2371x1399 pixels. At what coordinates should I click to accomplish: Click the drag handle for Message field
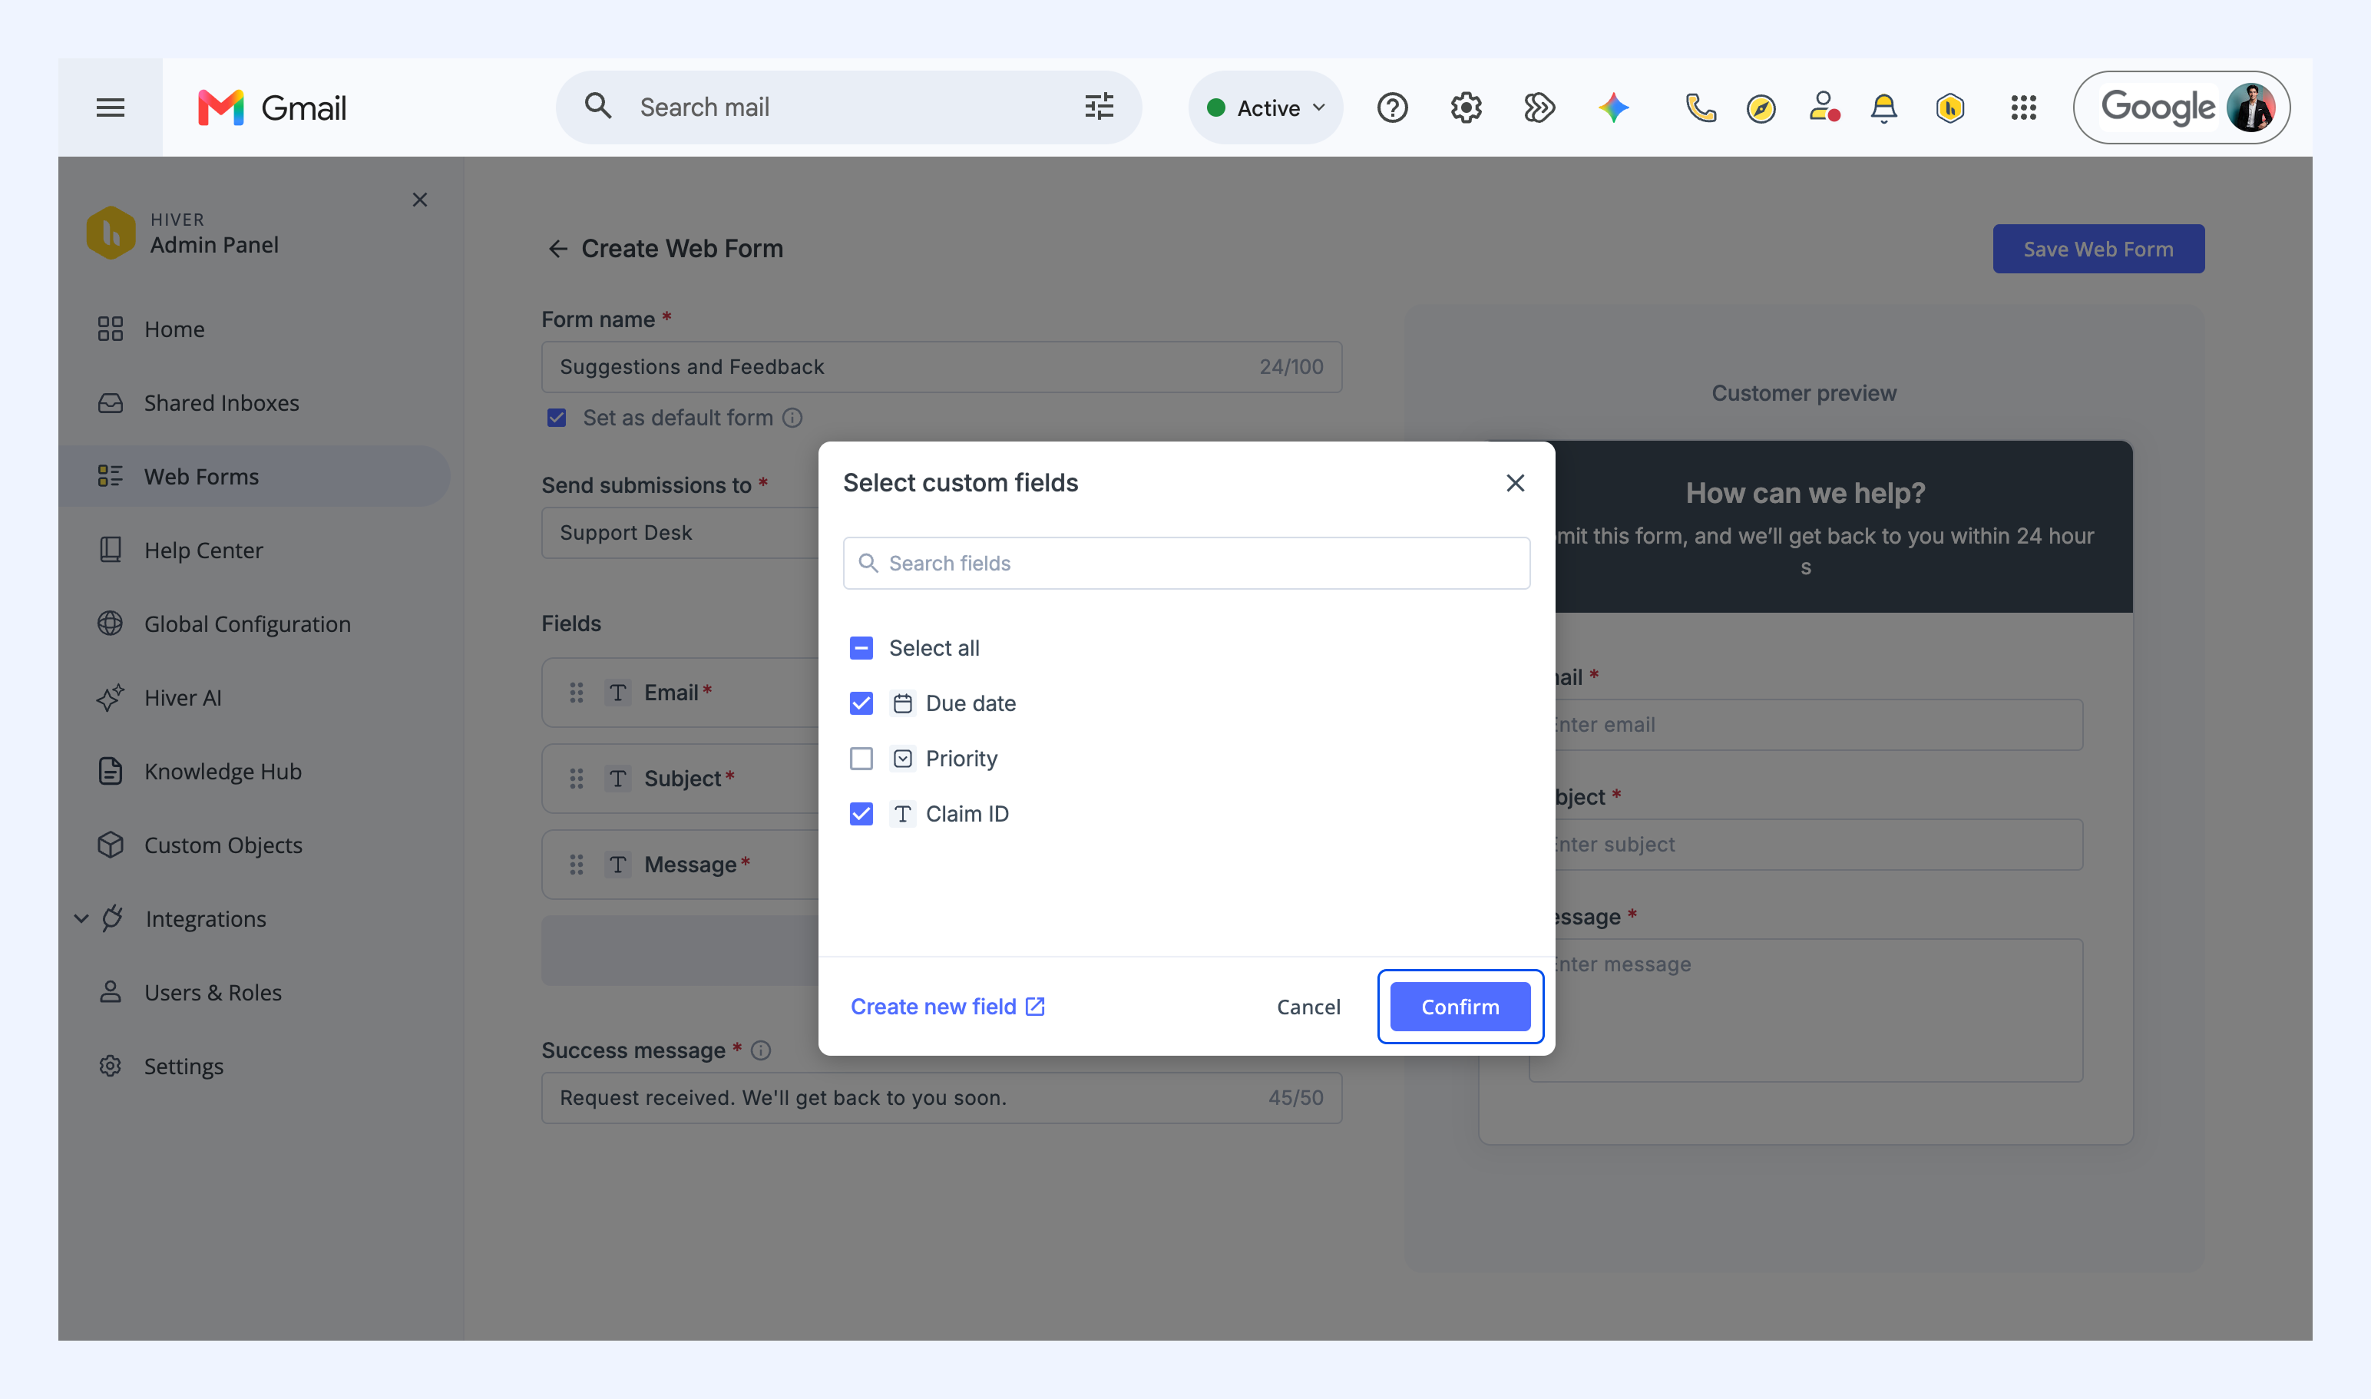(576, 865)
